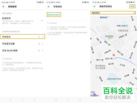Select 丽景新园 label on the map
The width and height of the screenshot is (137, 103).
pyautogui.click(x=109, y=36)
